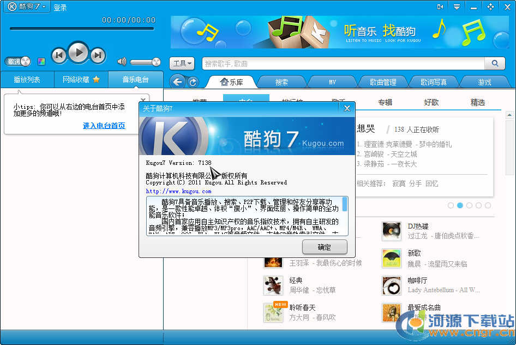Open the 歌曲管理 tab
516x345 pixels.
[x=383, y=82]
